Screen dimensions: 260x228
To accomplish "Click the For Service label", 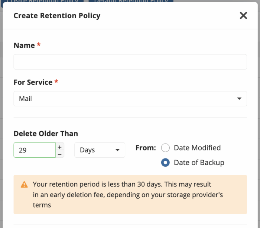I will pyautogui.click(x=33, y=82).
